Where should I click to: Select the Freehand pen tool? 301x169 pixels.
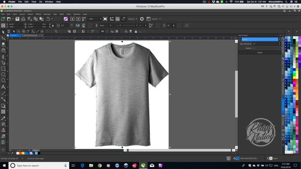[3, 57]
